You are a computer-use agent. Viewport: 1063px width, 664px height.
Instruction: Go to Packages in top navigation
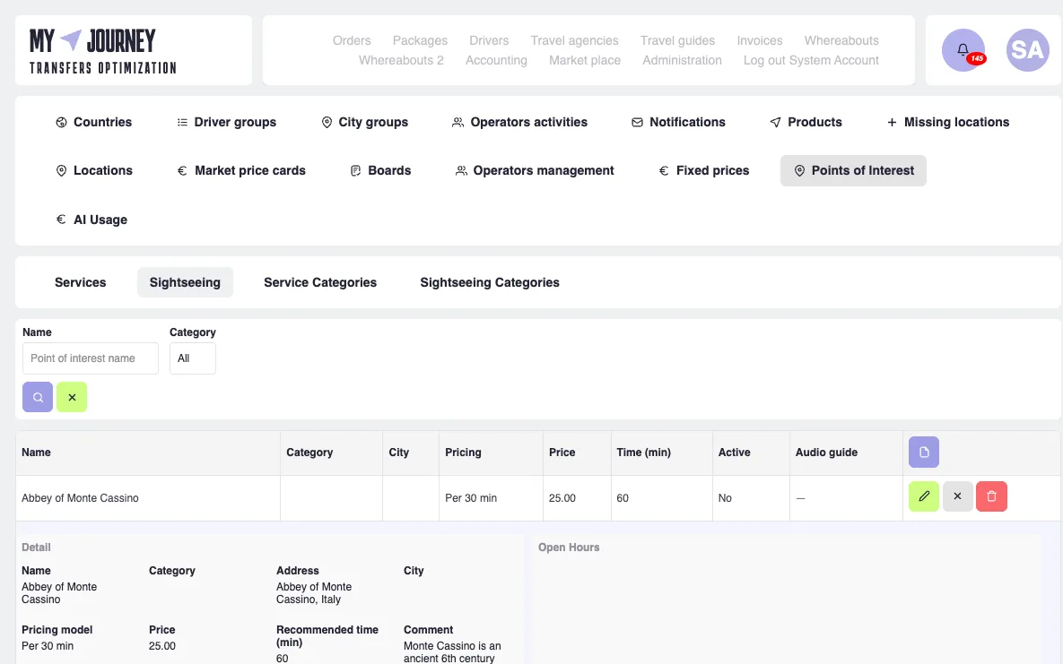(421, 40)
